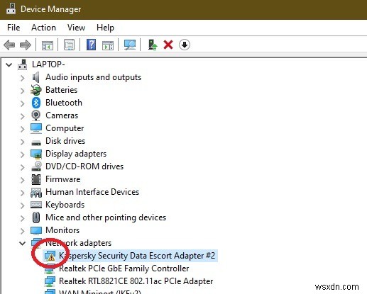
Task: Open the Action menu
Action: (43, 28)
